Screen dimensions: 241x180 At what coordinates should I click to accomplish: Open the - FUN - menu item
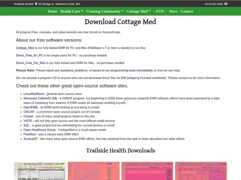160,11
